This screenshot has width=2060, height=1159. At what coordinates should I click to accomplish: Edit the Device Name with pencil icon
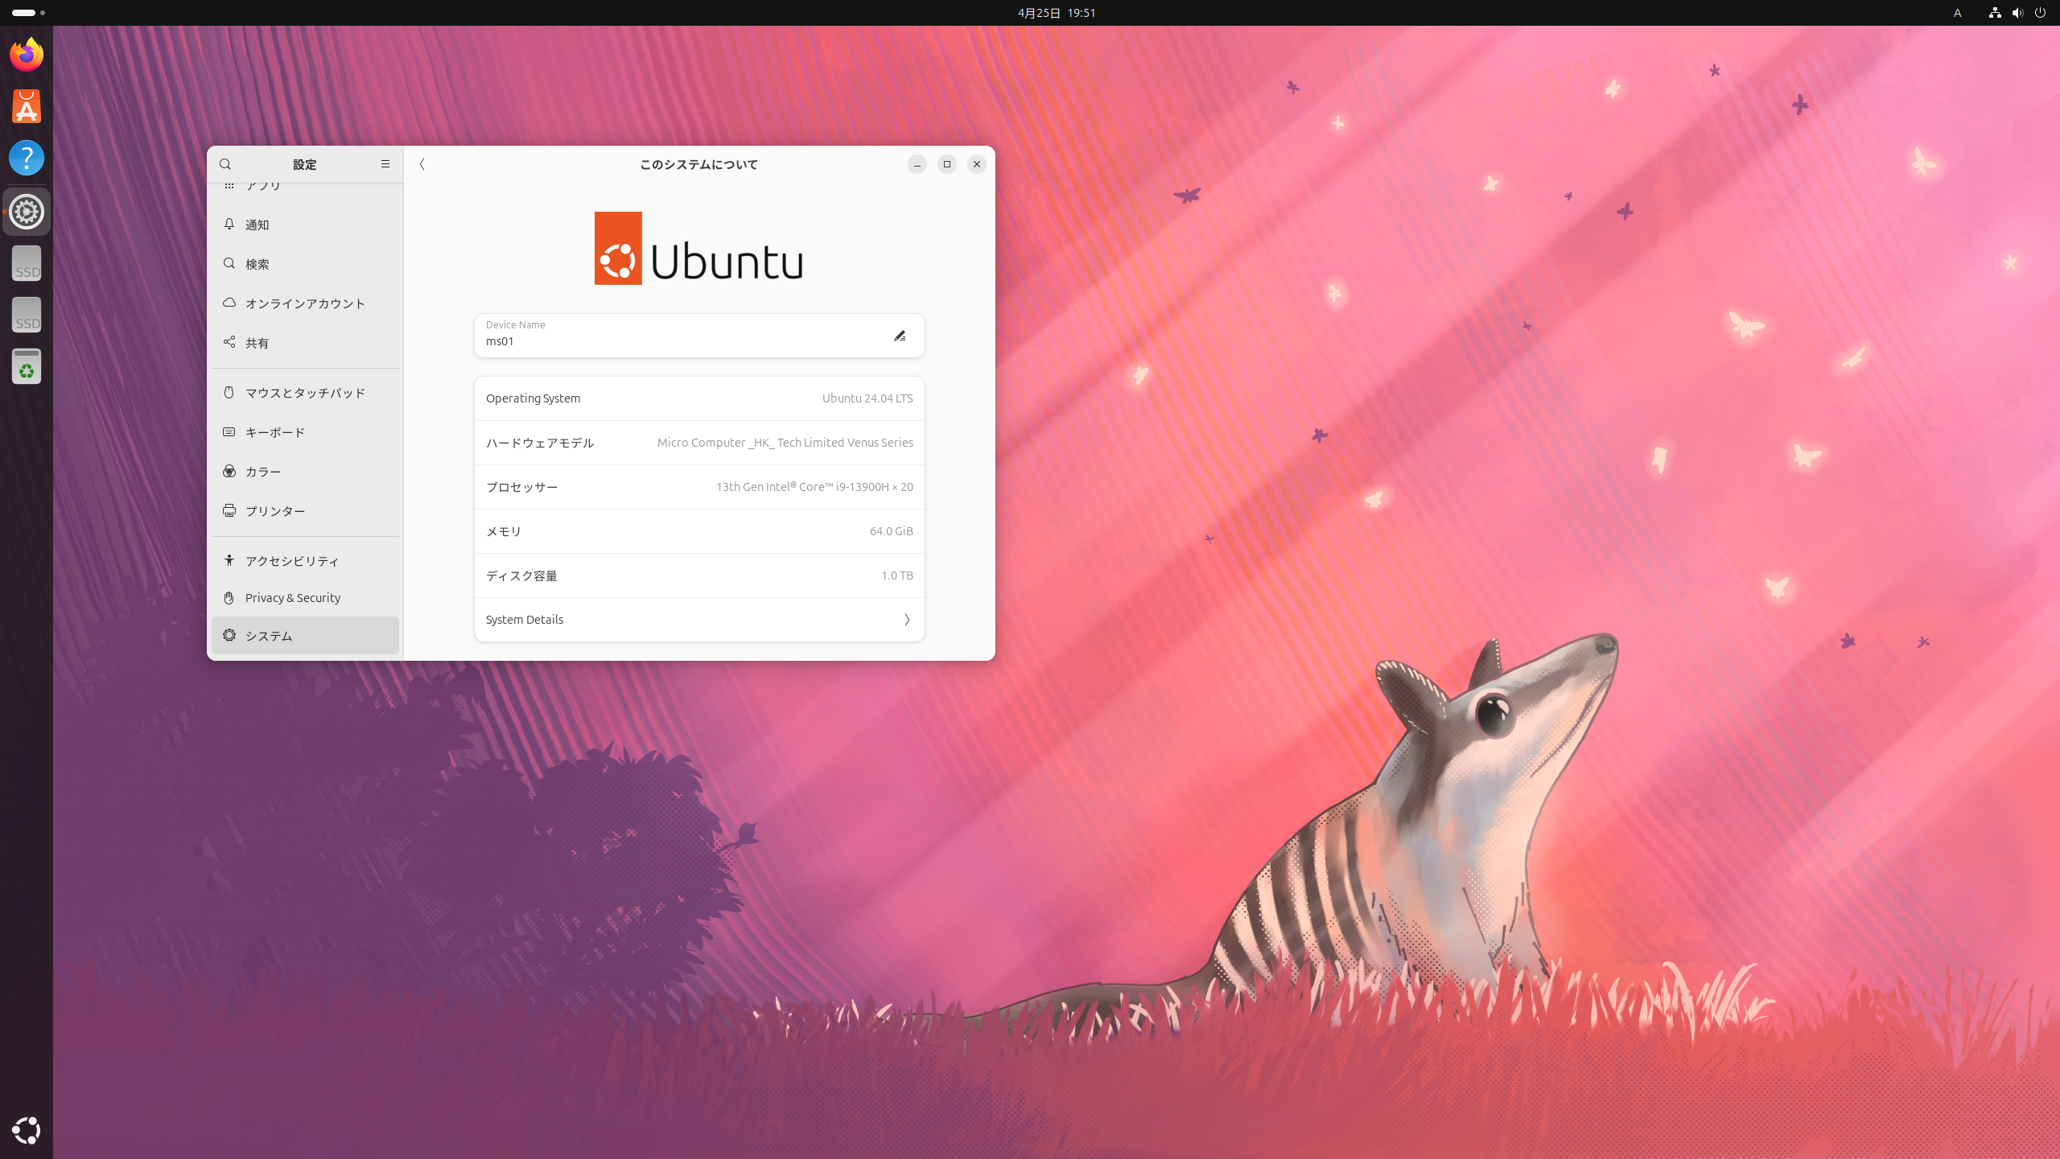point(900,336)
